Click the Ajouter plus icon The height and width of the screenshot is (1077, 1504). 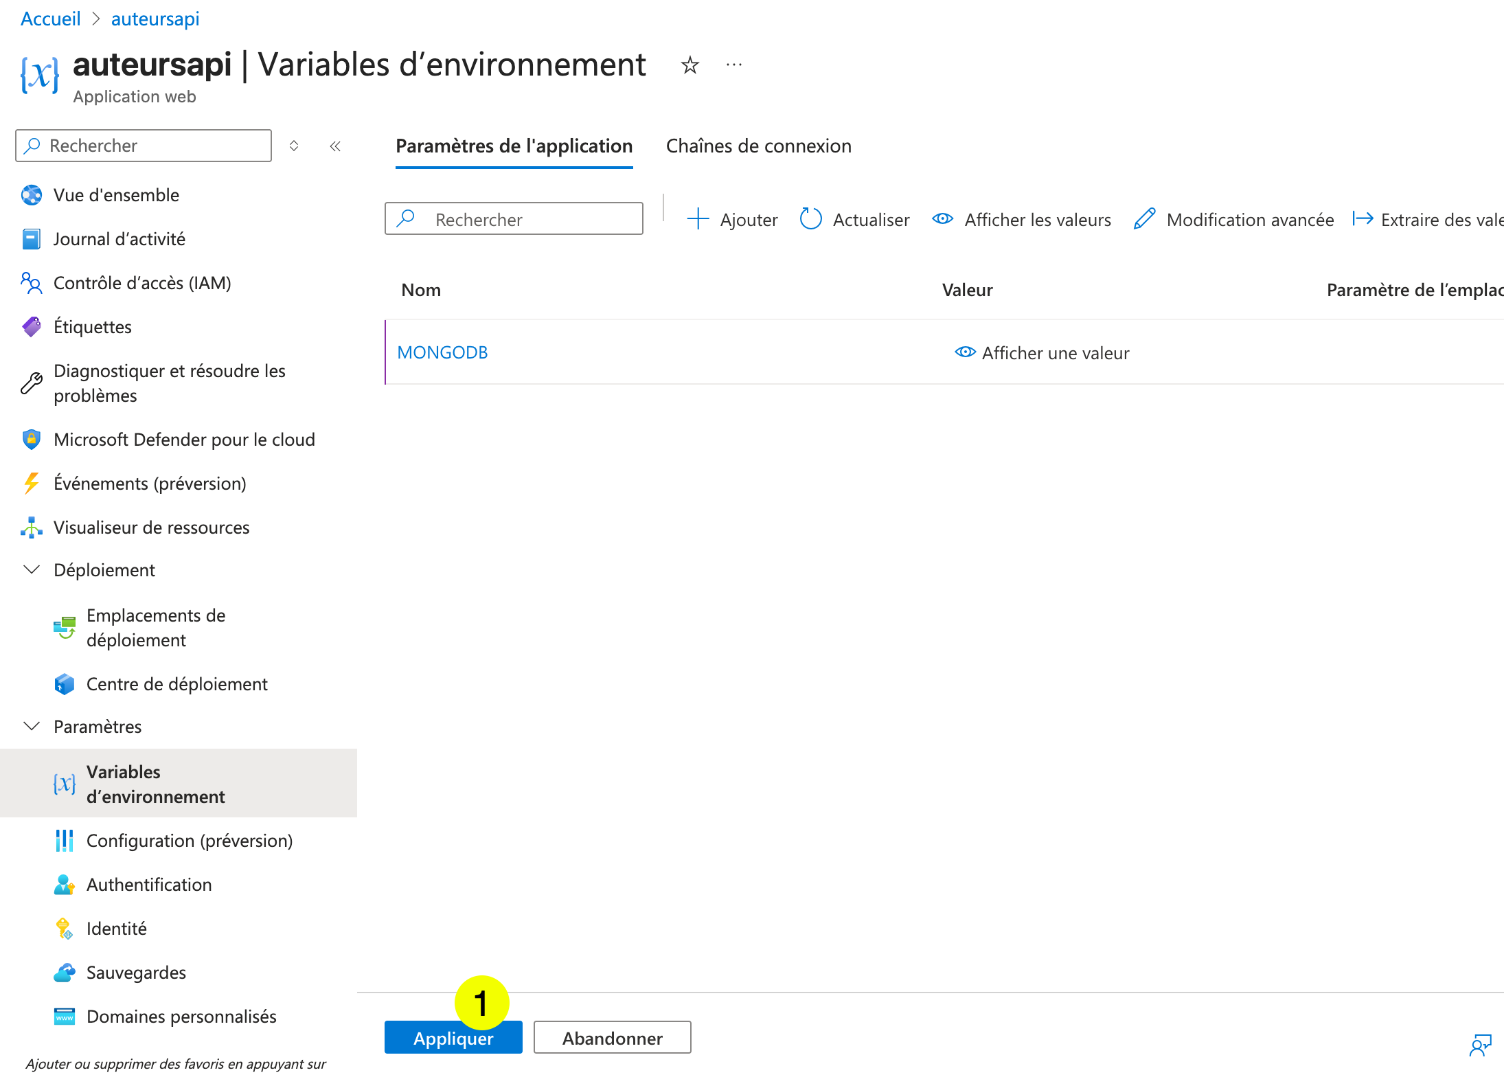[x=697, y=218]
